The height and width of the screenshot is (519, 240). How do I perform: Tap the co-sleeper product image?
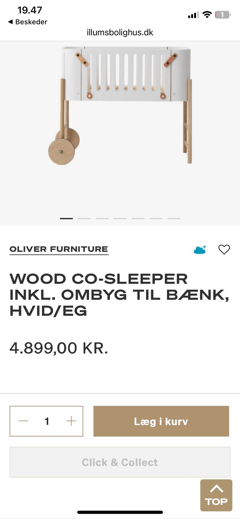coord(120,105)
